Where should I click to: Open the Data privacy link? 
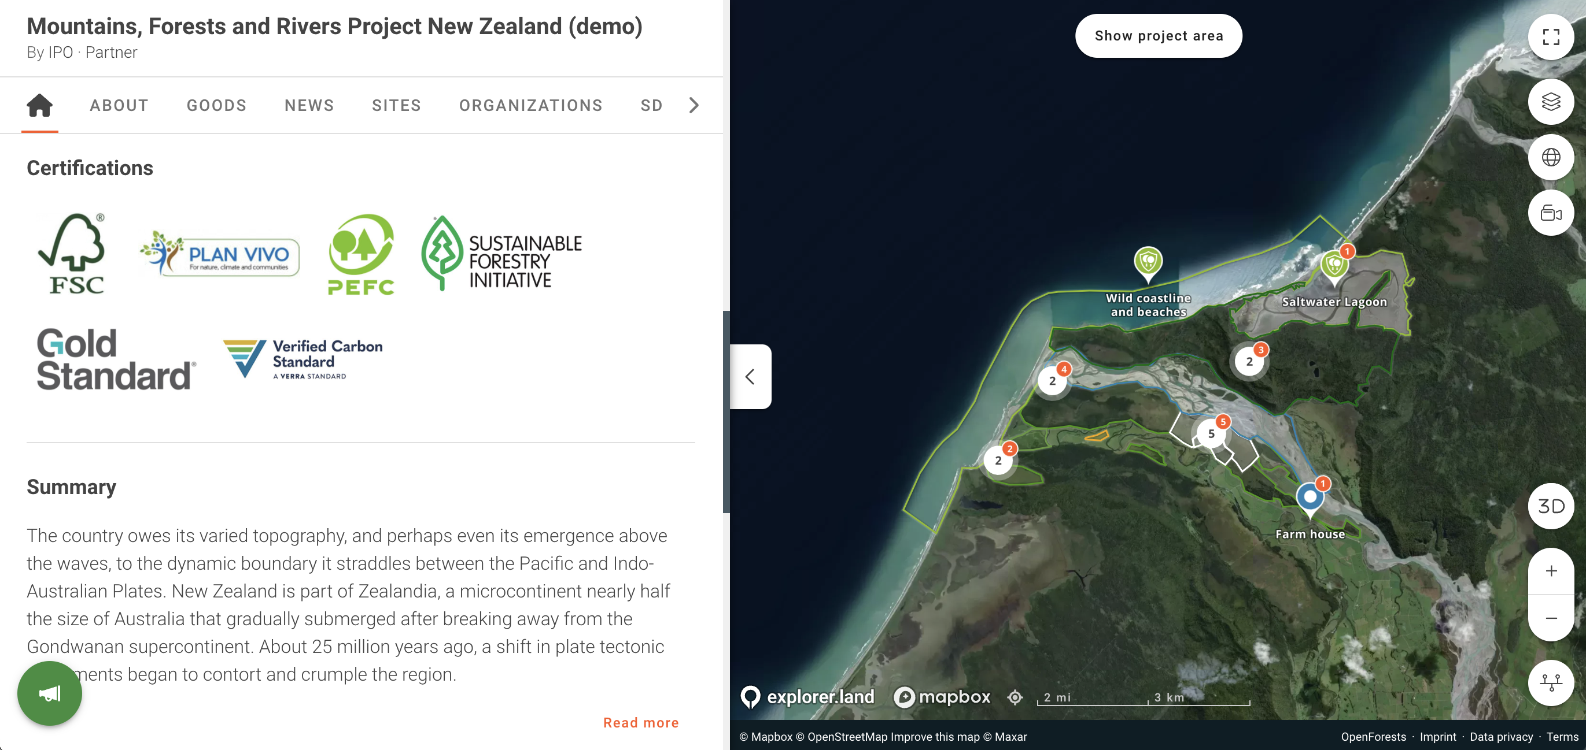click(1500, 737)
